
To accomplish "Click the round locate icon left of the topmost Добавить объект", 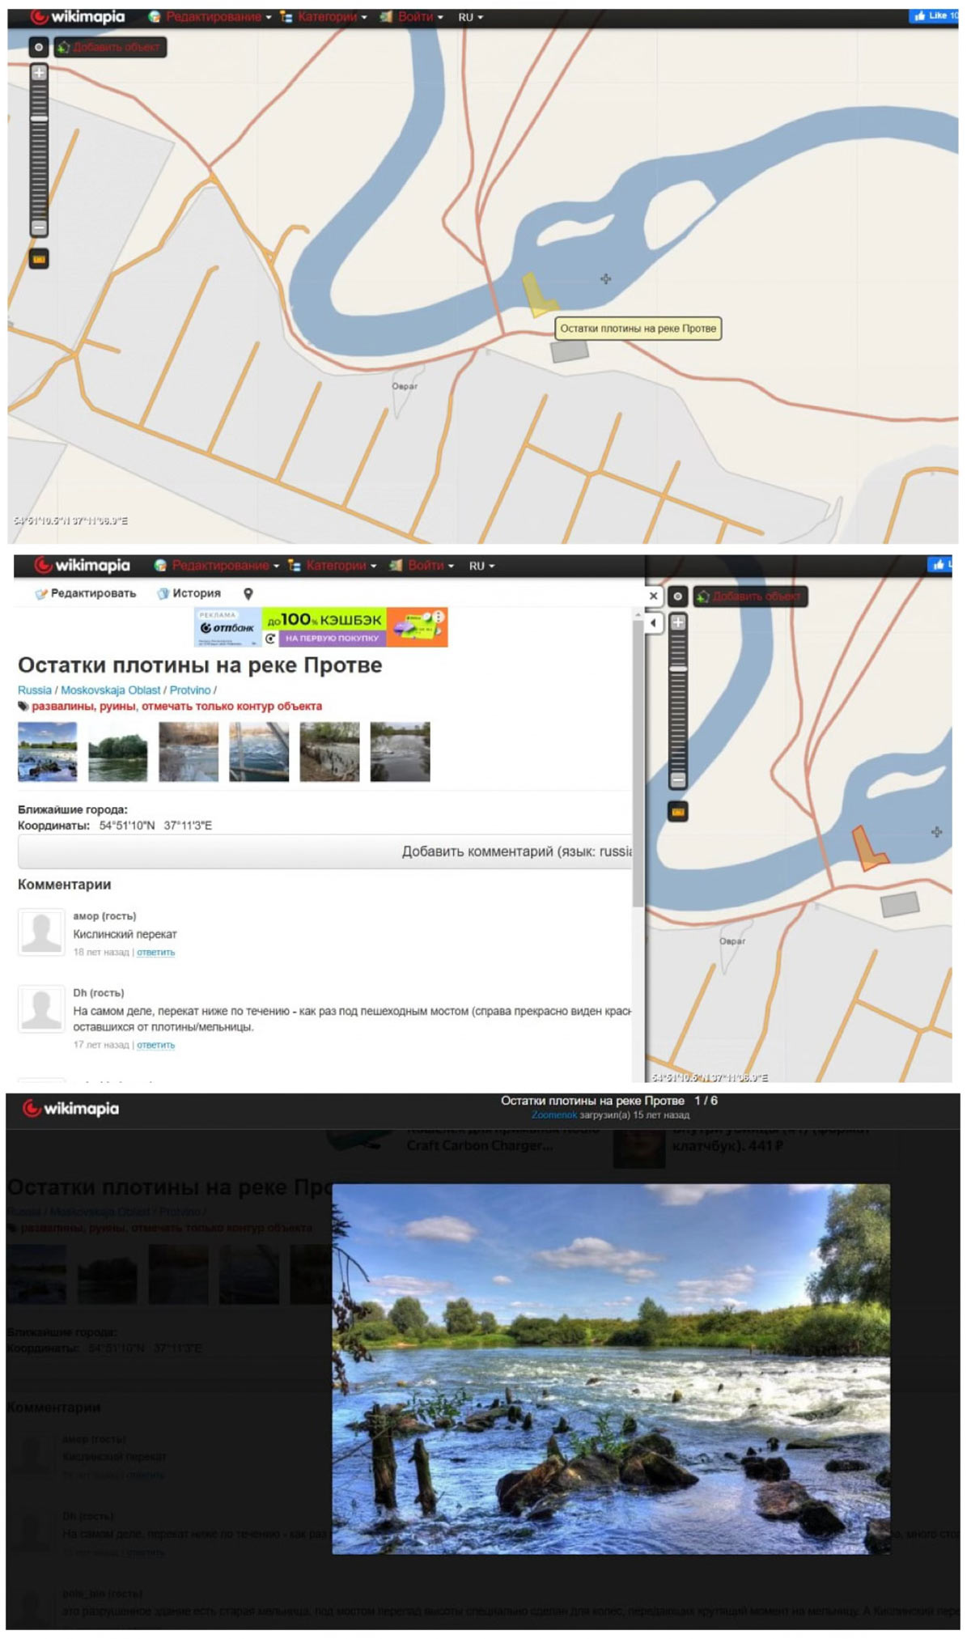I will tap(39, 48).
